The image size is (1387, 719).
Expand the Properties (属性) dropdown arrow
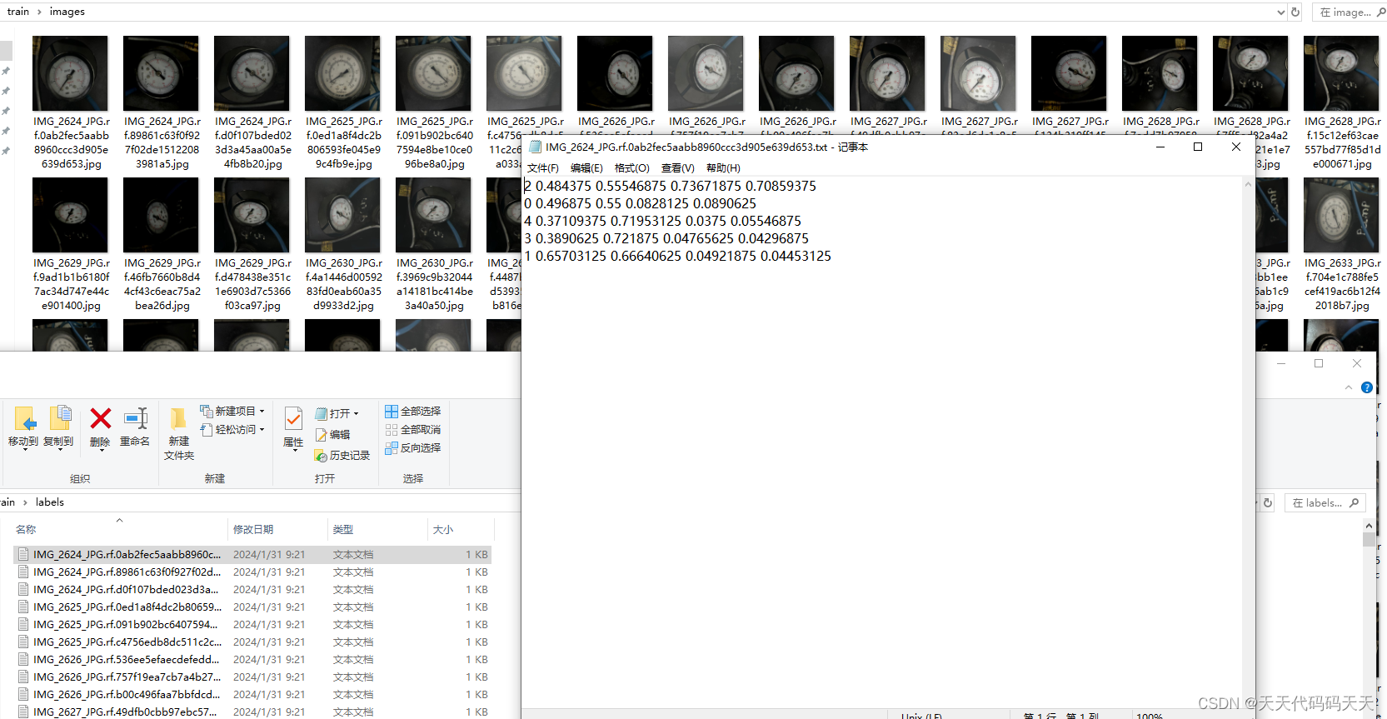click(x=294, y=451)
